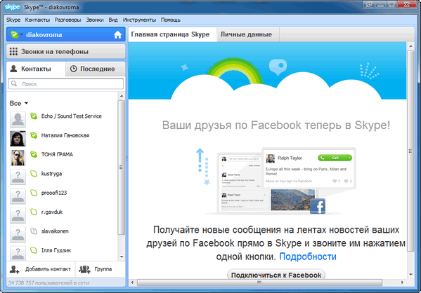Switch to the Последние tab
421x293 pixels.
96,69
